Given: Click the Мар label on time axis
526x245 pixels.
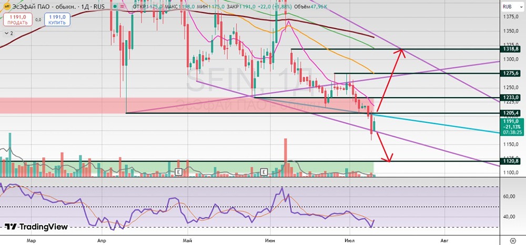Looking at the screenshot, I should point(31,240).
